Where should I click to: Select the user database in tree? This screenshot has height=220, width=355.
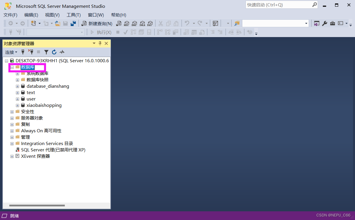pyautogui.click(x=31, y=99)
